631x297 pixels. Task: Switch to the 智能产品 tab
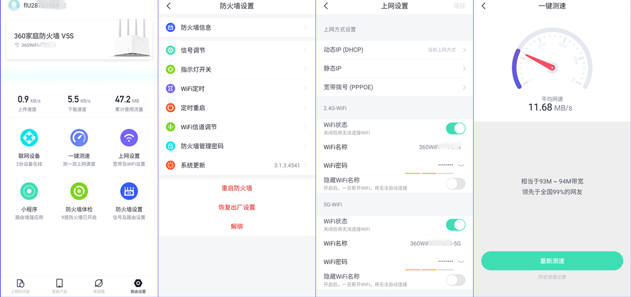59,286
